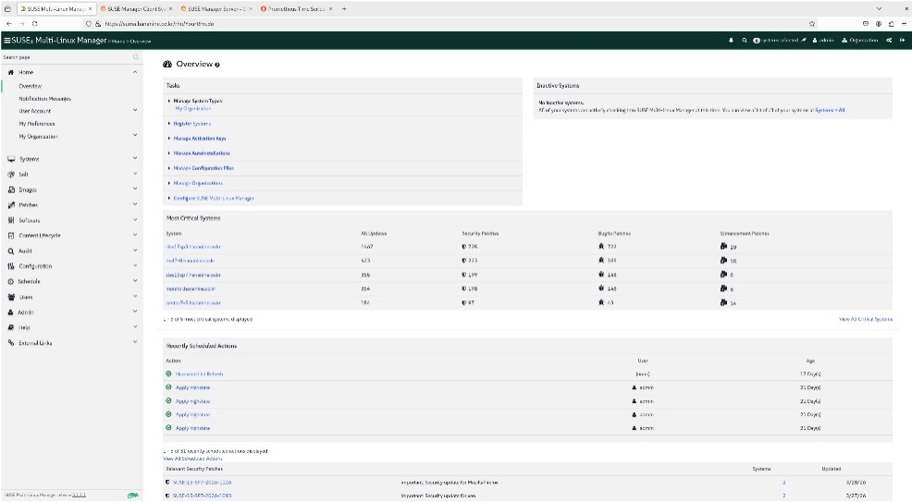Clear selected systems with eraser icon

[x=804, y=40]
